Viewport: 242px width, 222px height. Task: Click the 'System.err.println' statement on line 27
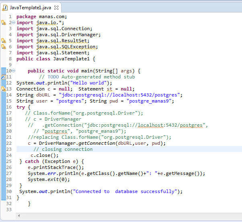pyautogui.click(x=116, y=173)
